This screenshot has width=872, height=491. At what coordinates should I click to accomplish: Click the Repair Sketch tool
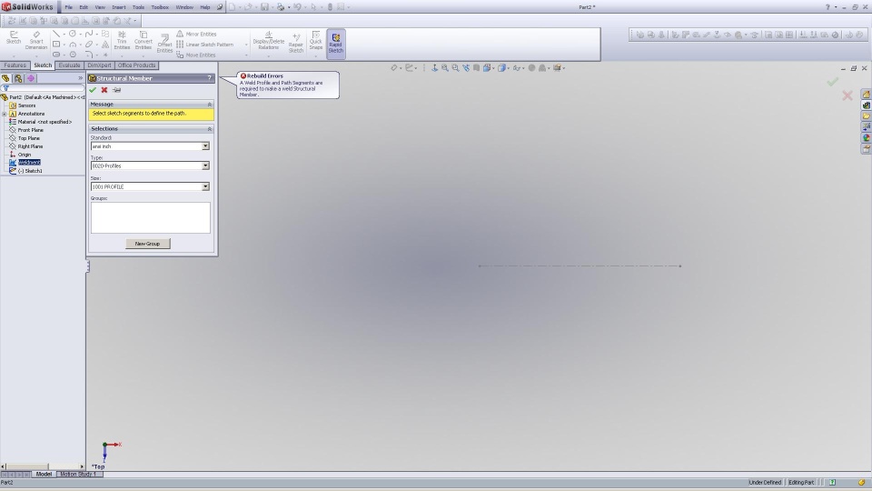296,44
